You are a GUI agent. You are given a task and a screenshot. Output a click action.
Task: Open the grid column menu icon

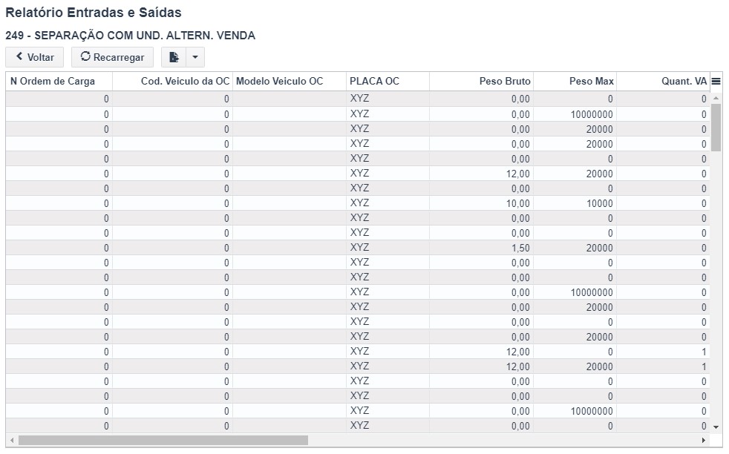point(716,82)
